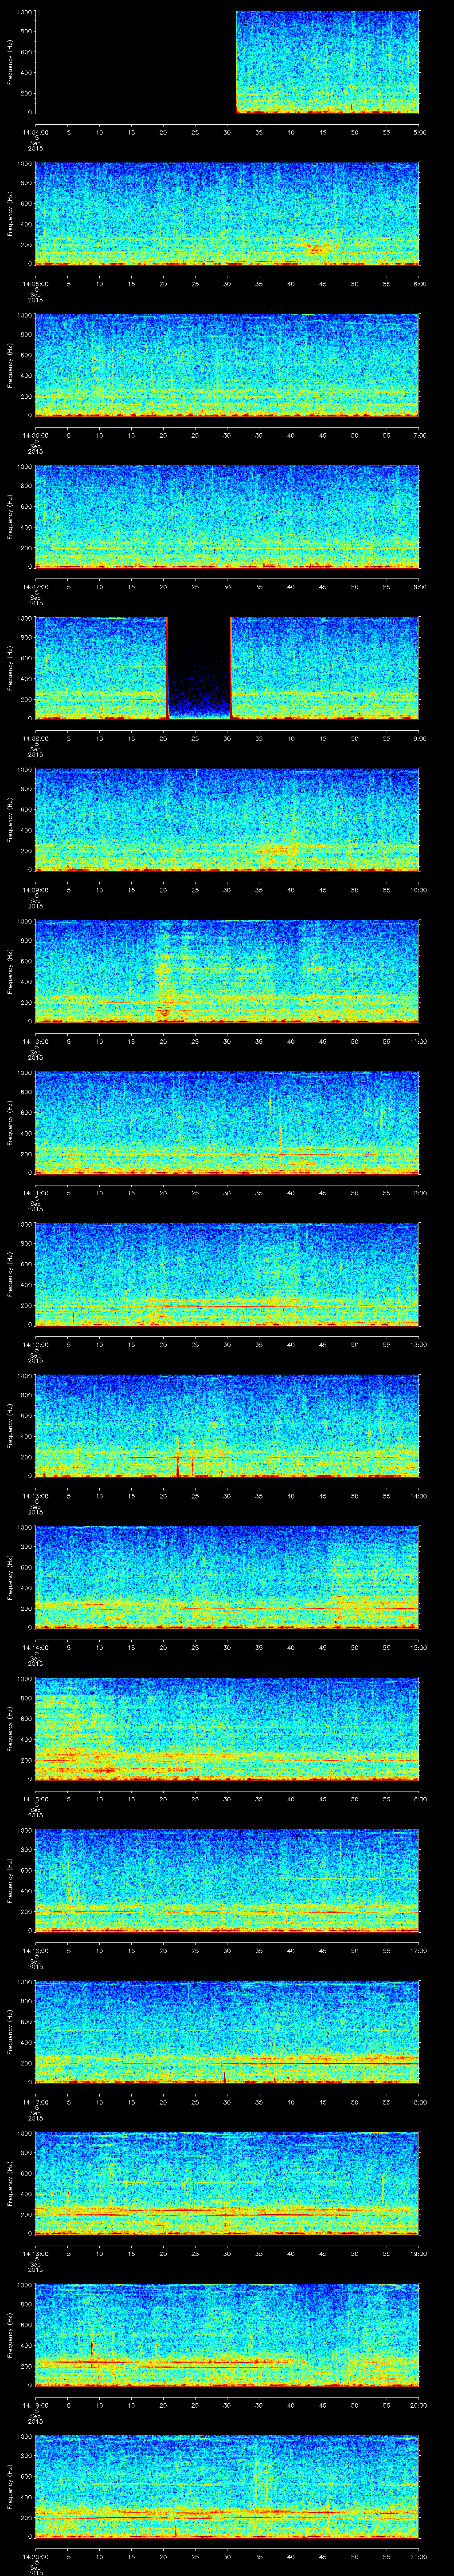
Task: Open the spectrogram panel starting at 14:13:00
Action: [x=227, y=1426]
